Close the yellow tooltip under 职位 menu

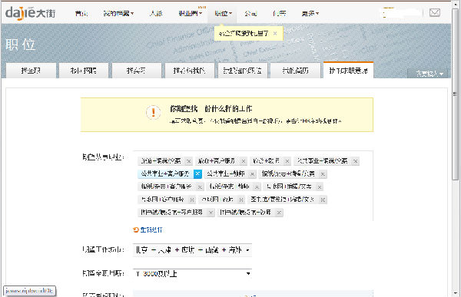pos(275,34)
